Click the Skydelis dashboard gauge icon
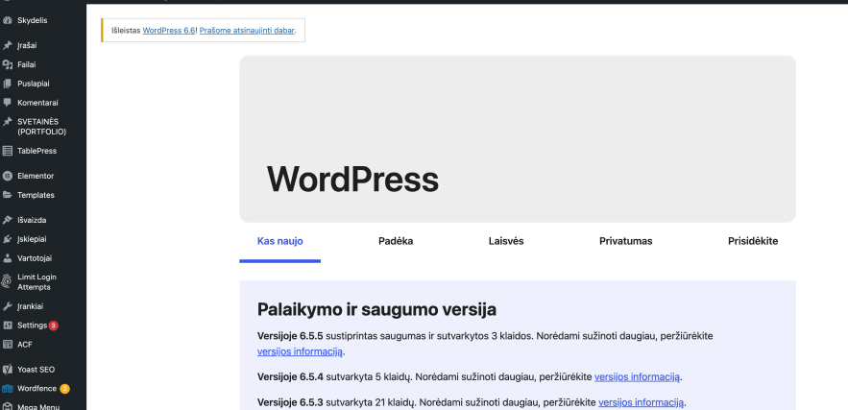The image size is (848, 410). (7, 20)
